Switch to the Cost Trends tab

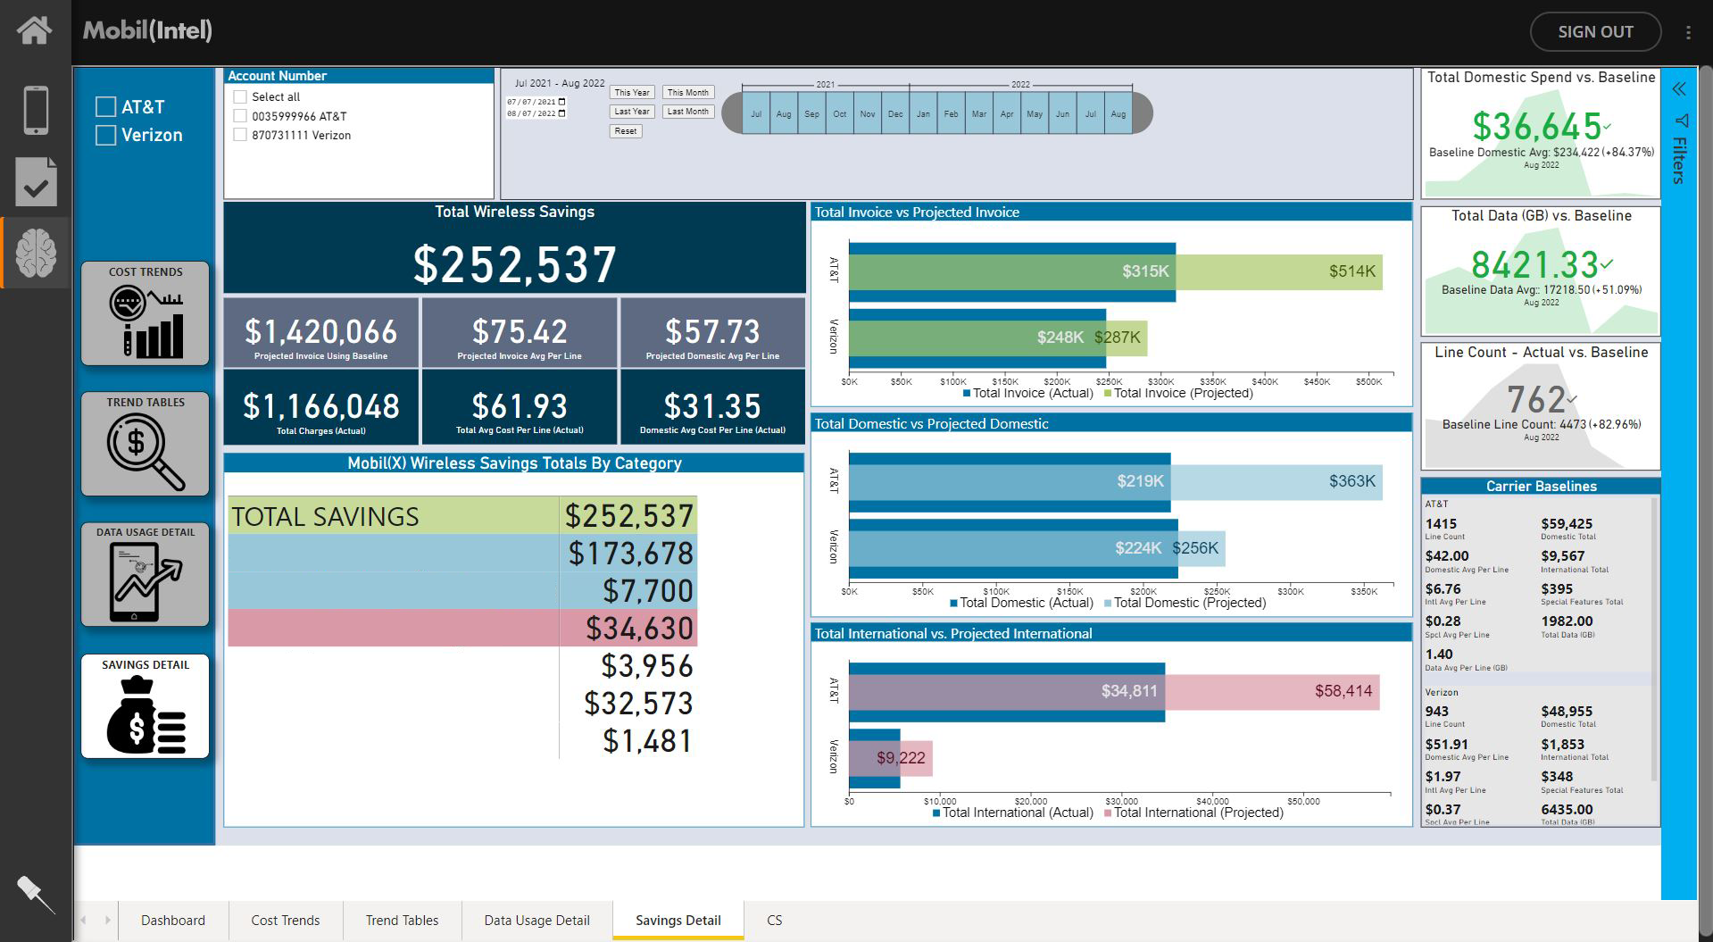286,921
